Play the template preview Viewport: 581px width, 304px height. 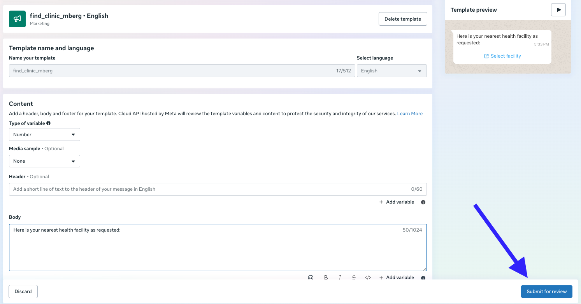pyautogui.click(x=558, y=10)
